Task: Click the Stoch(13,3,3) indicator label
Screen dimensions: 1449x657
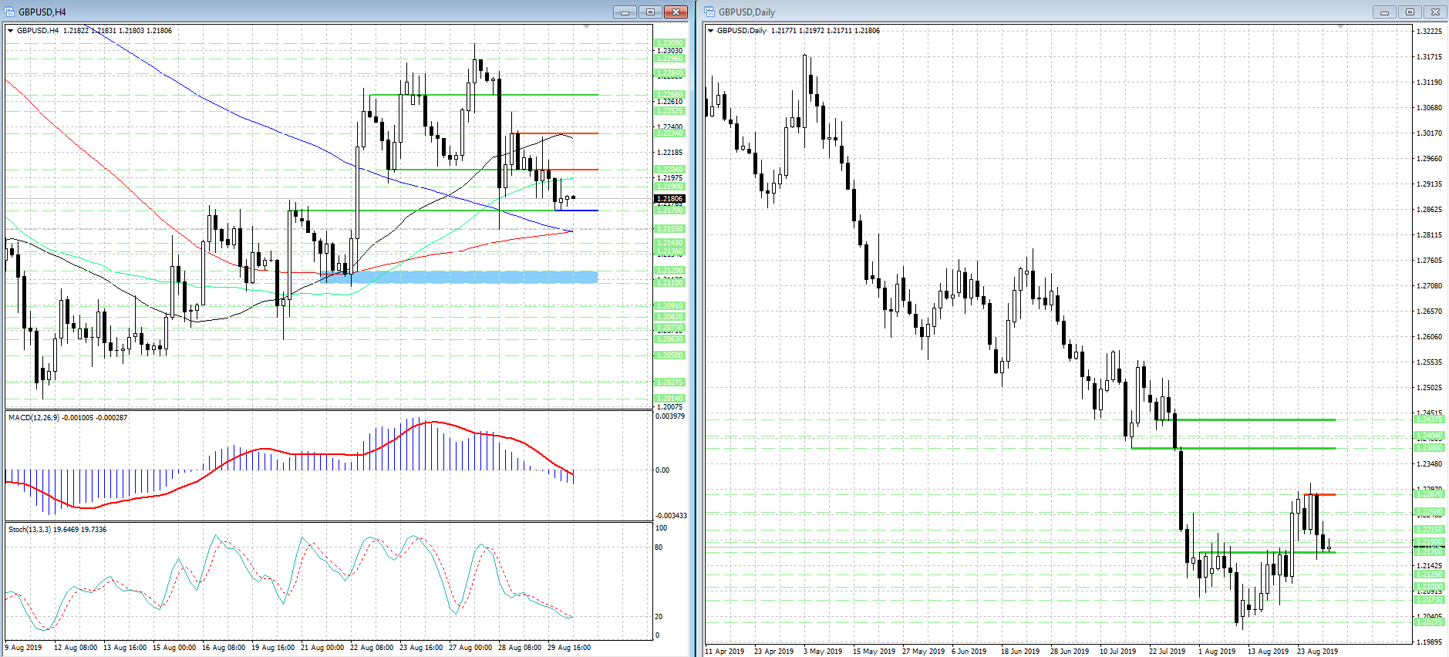Action: [x=57, y=529]
